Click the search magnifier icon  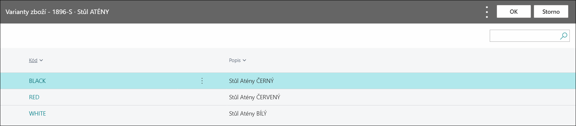coord(564,36)
